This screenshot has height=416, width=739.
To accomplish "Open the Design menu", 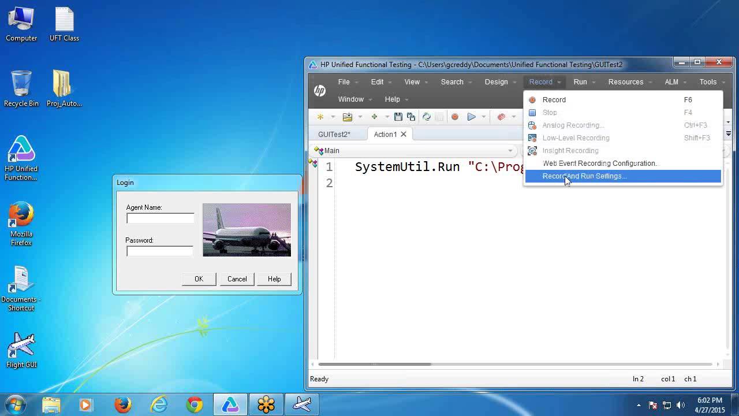I will 497,82.
